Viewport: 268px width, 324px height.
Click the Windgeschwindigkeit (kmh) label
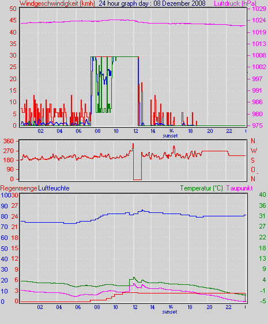57,3
